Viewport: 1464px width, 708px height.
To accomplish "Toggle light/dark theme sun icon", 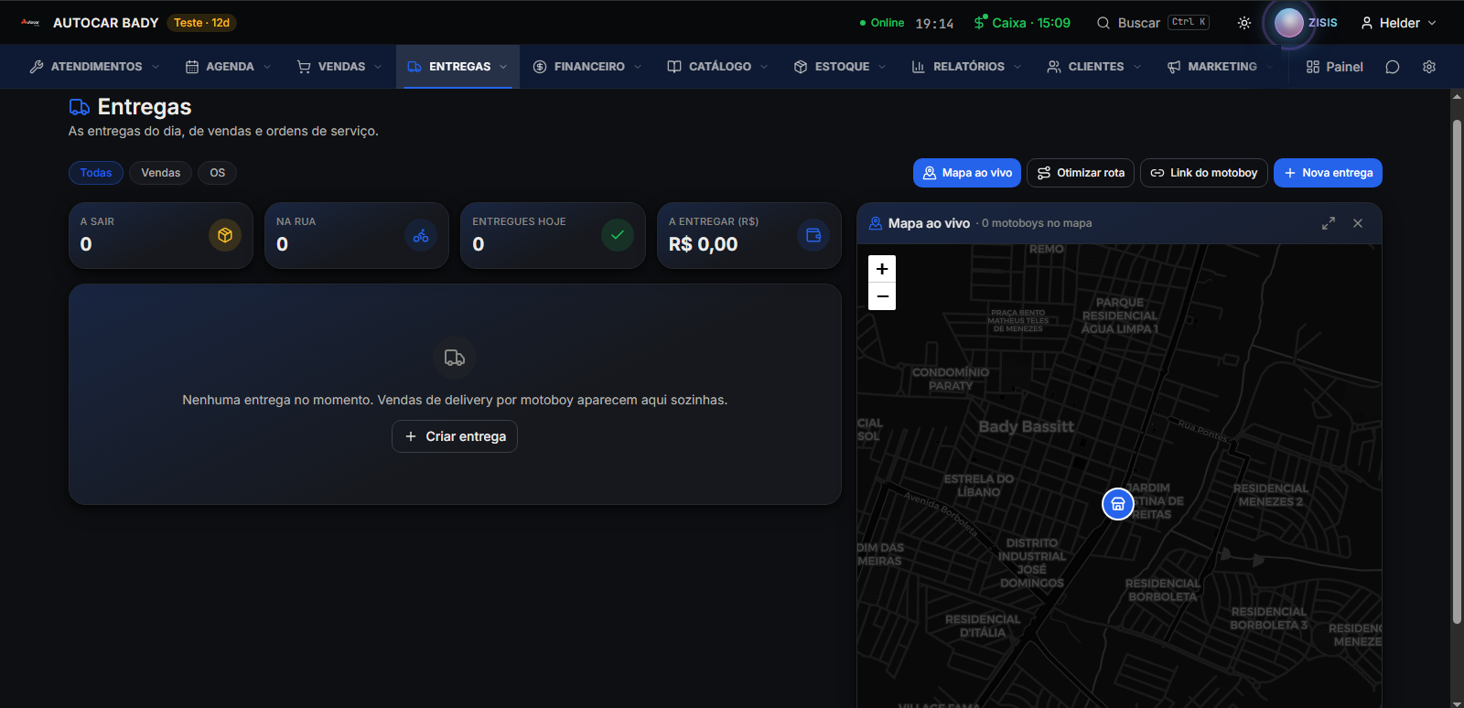I will [x=1244, y=23].
